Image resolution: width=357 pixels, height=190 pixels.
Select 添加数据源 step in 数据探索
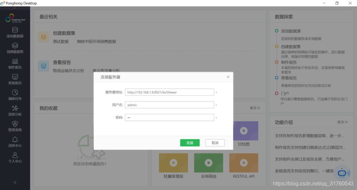(x=291, y=31)
